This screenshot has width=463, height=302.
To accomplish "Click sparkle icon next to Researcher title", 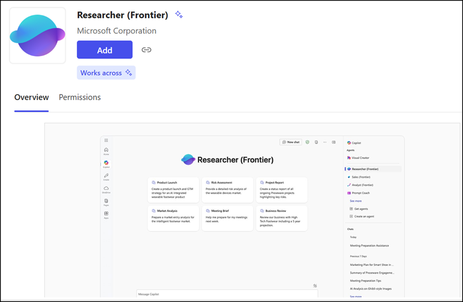I will point(179,14).
